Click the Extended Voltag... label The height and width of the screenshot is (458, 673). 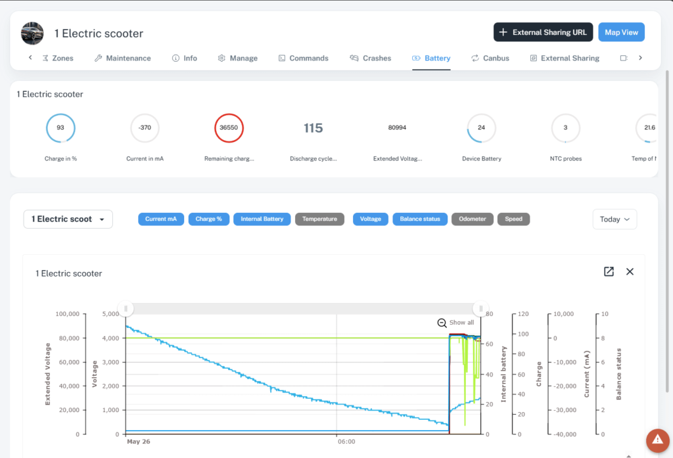point(398,158)
